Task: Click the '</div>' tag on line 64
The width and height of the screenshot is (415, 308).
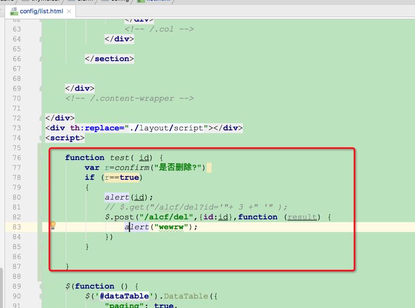Action: coord(119,39)
